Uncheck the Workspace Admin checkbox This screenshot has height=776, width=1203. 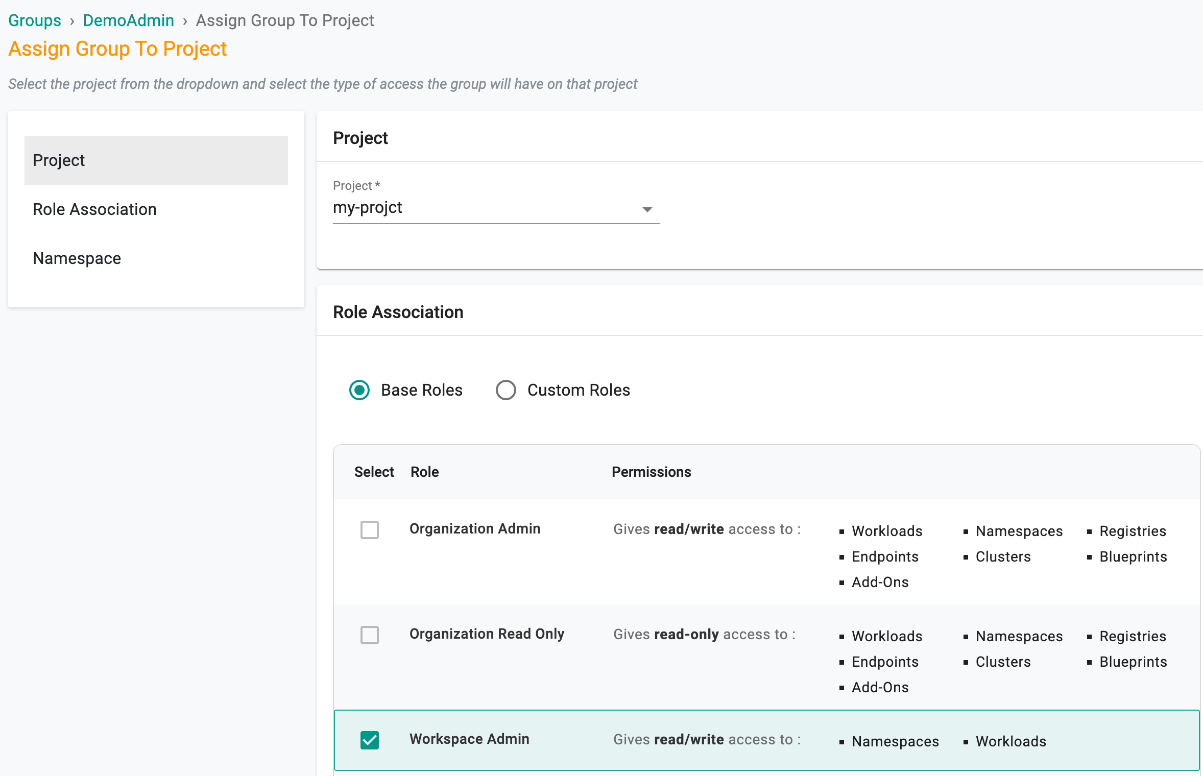tap(370, 740)
